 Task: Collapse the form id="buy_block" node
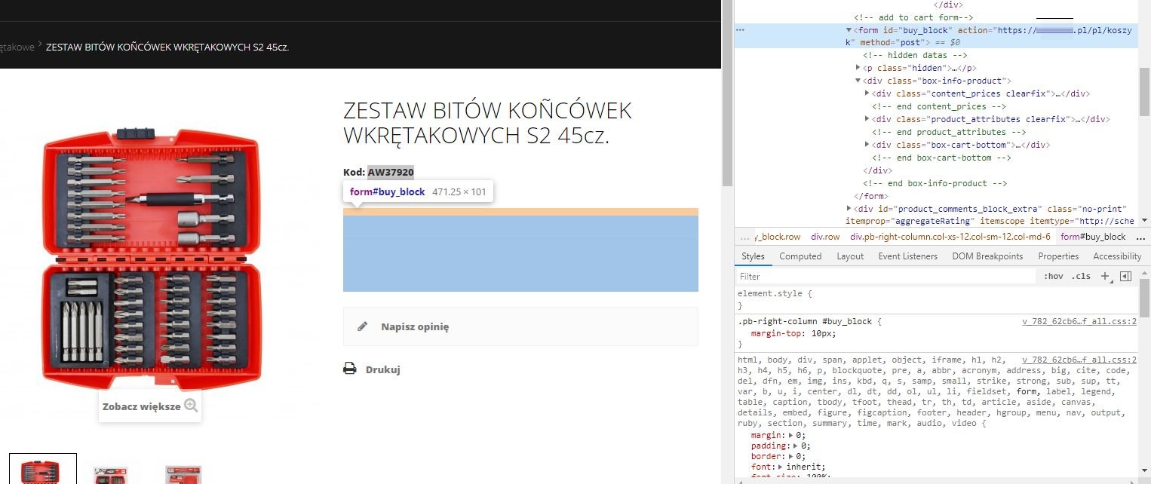pos(849,30)
